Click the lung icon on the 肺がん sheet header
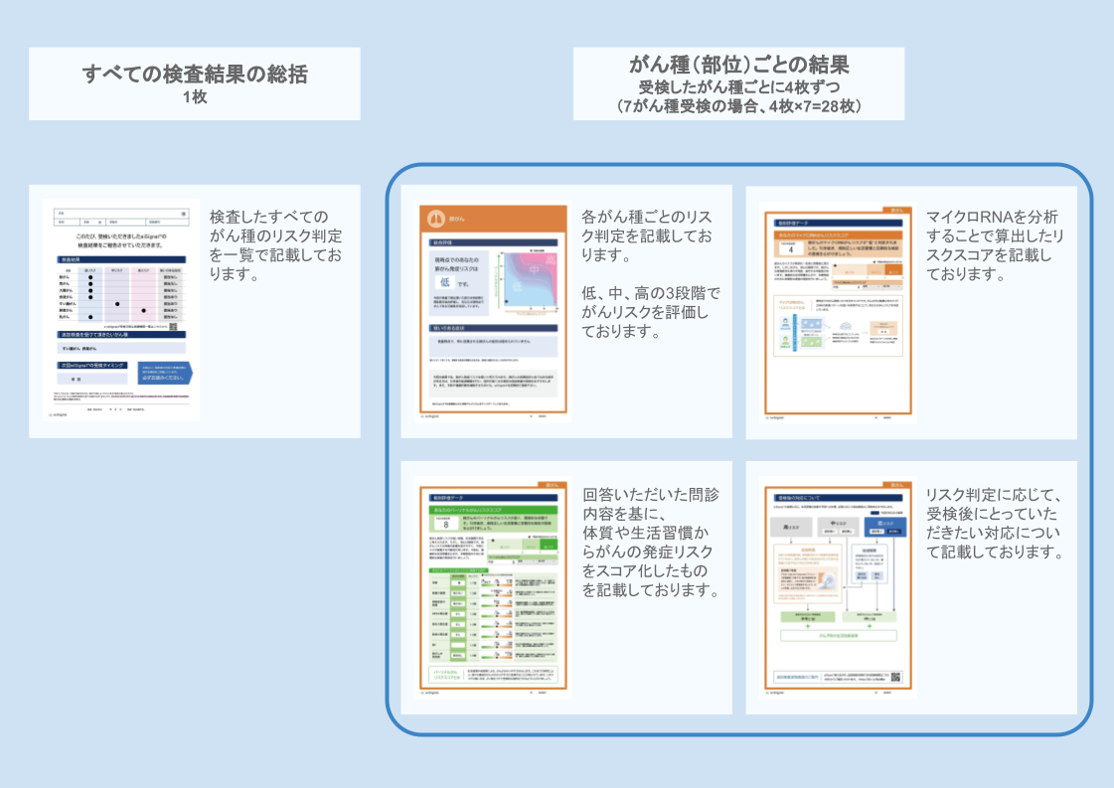The height and width of the screenshot is (788, 1114). click(435, 221)
